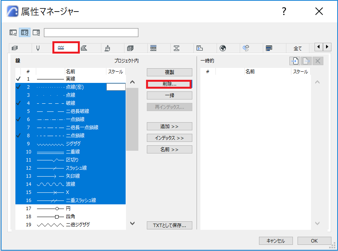Select the スラッシュ線 row
Viewport: 338px width, 251px height.
pos(71,168)
